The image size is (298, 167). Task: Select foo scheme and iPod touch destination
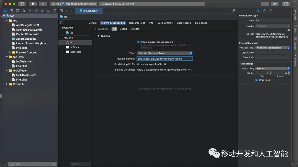click(x=74, y=4)
